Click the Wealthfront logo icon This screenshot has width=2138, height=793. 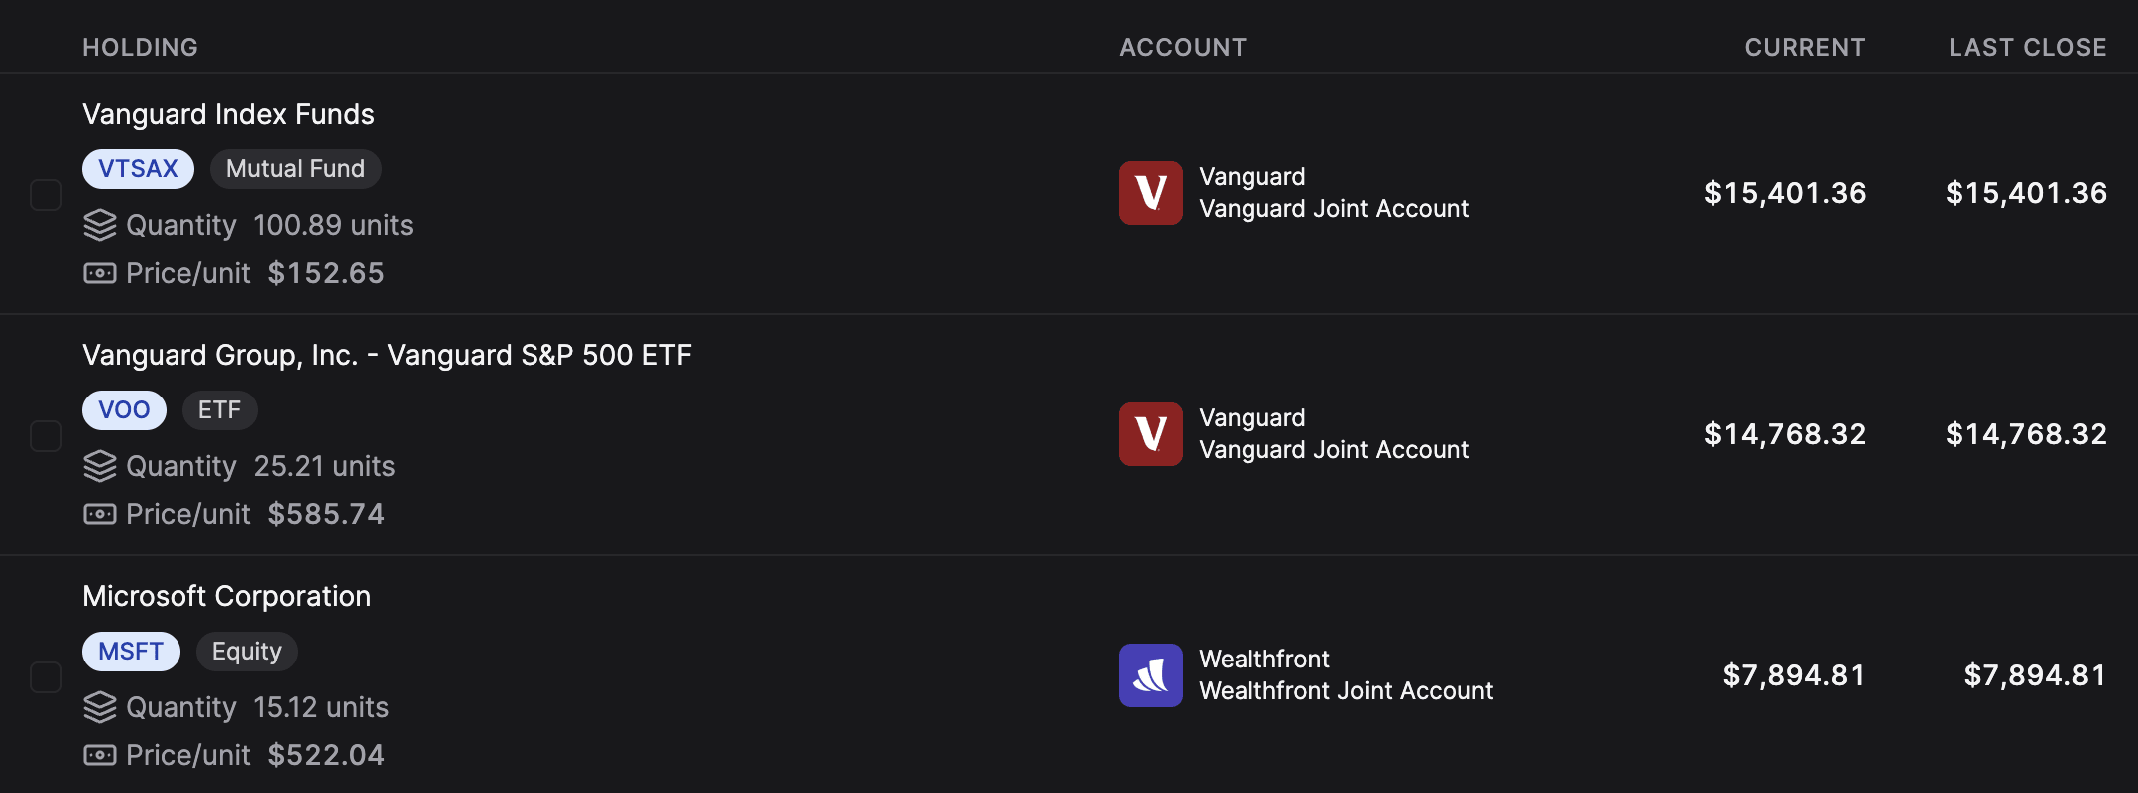click(1150, 675)
